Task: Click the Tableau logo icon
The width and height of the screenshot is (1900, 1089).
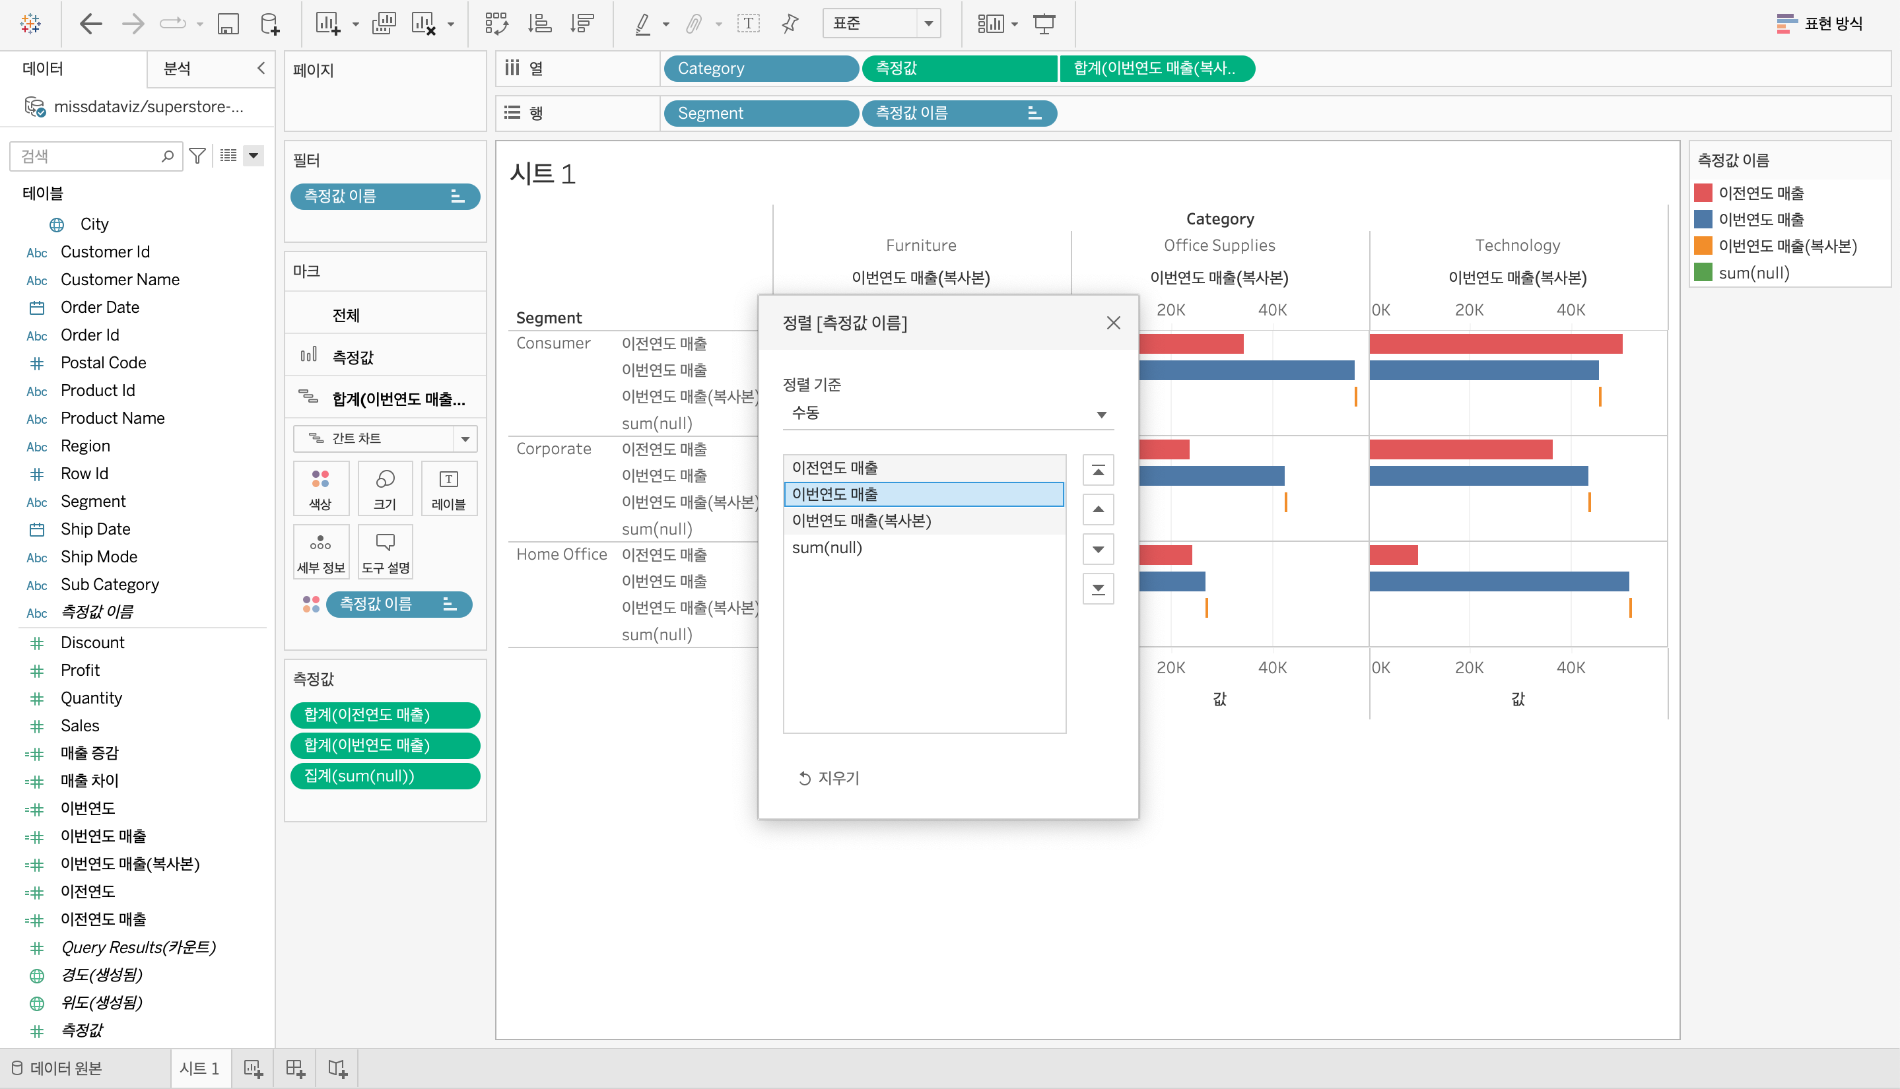Action: [x=30, y=24]
